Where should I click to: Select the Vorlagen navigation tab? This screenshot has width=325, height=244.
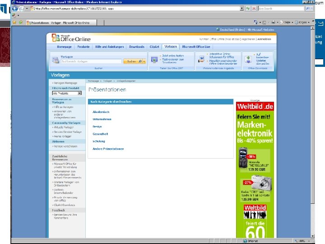pyautogui.click(x=171, y=47)
